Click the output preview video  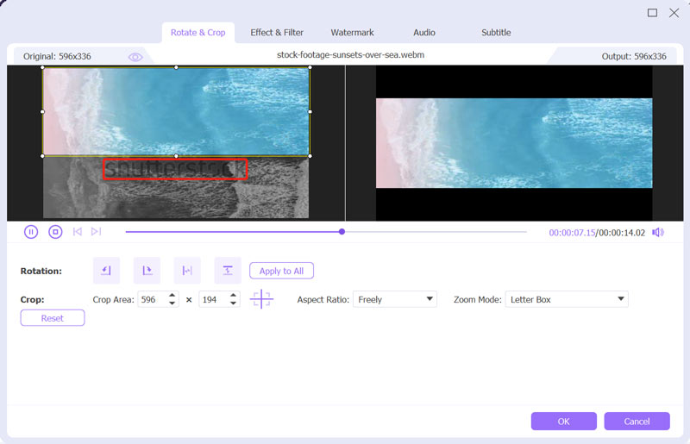click(x=514, y=143)
